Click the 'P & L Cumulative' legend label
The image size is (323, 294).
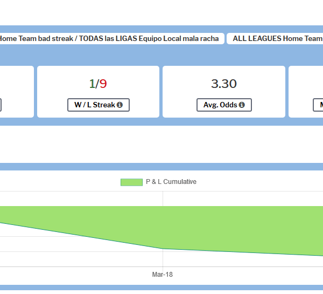click(171, 182)
